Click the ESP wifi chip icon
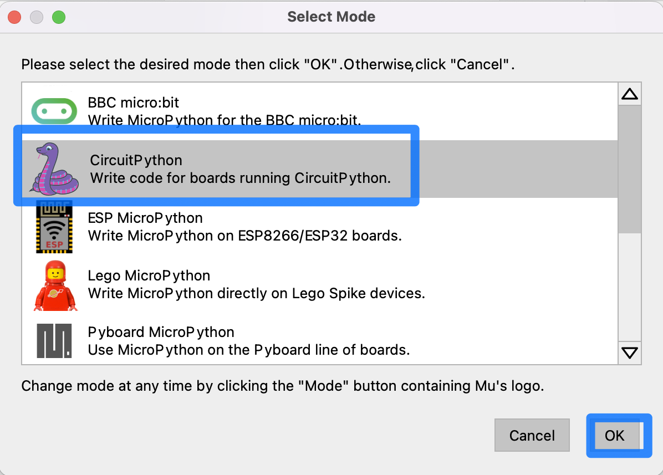This screenshot has height=475, width=663. (x=54, y=227)
